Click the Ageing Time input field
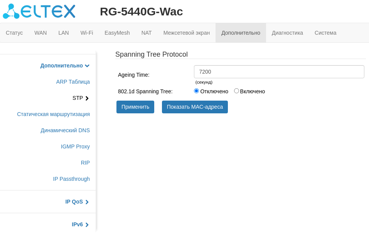Viewport: 369px width, 234px height. pyautogui.click(x=279, y=72)
